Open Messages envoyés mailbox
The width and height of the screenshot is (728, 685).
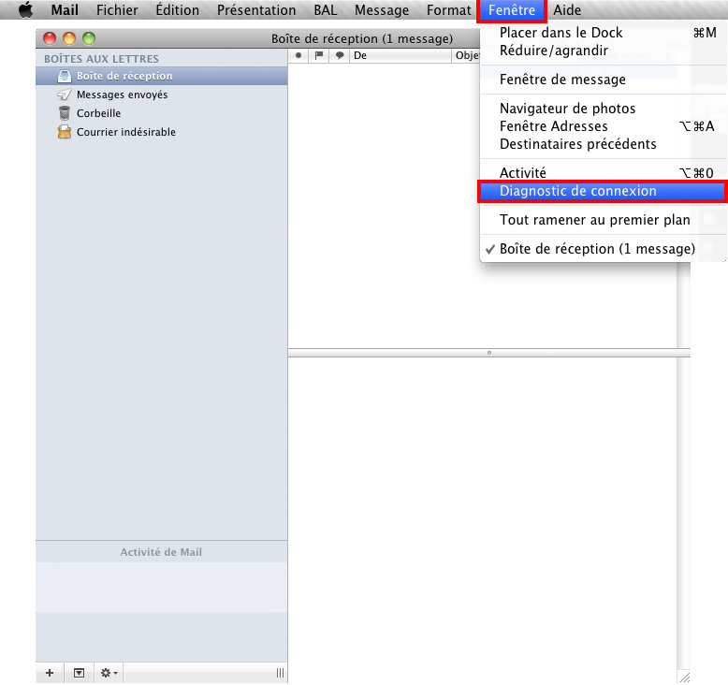click(162, 95)
